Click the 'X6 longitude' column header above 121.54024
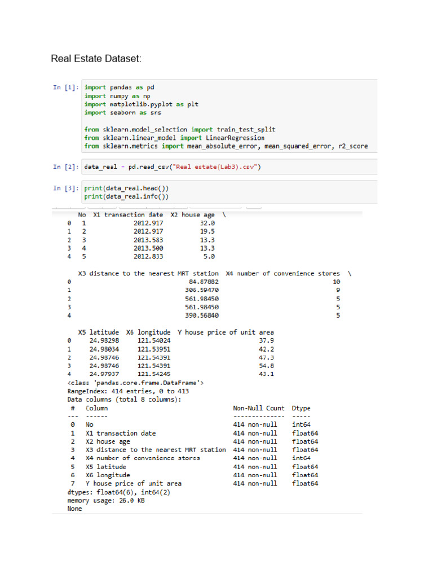 (148, 332)
